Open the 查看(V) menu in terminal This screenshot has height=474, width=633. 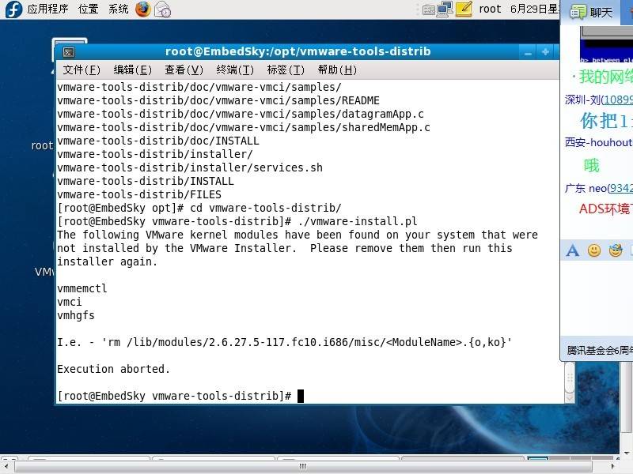(x=184, y=70)
